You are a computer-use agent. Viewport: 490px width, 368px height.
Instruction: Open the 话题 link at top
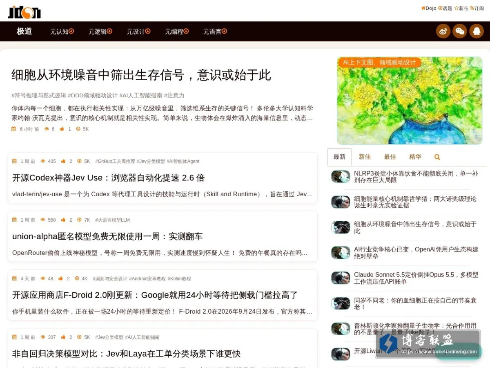[445, 8]
